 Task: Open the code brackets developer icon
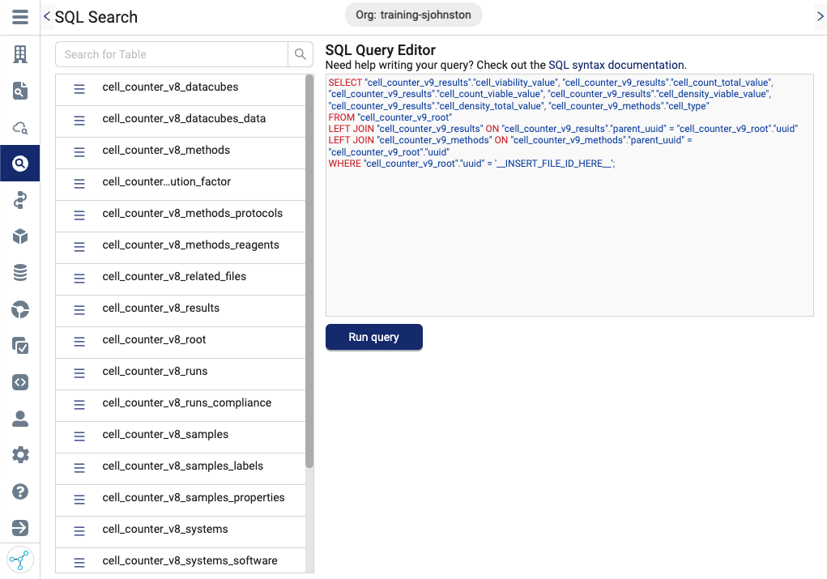tap(20, 382)
